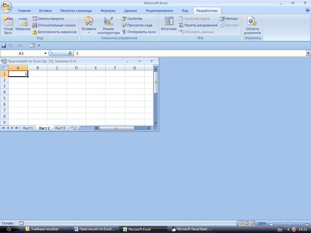Open the Name Box dropdown
Viewport: 311px width, 233px height.
coord(45,53)
